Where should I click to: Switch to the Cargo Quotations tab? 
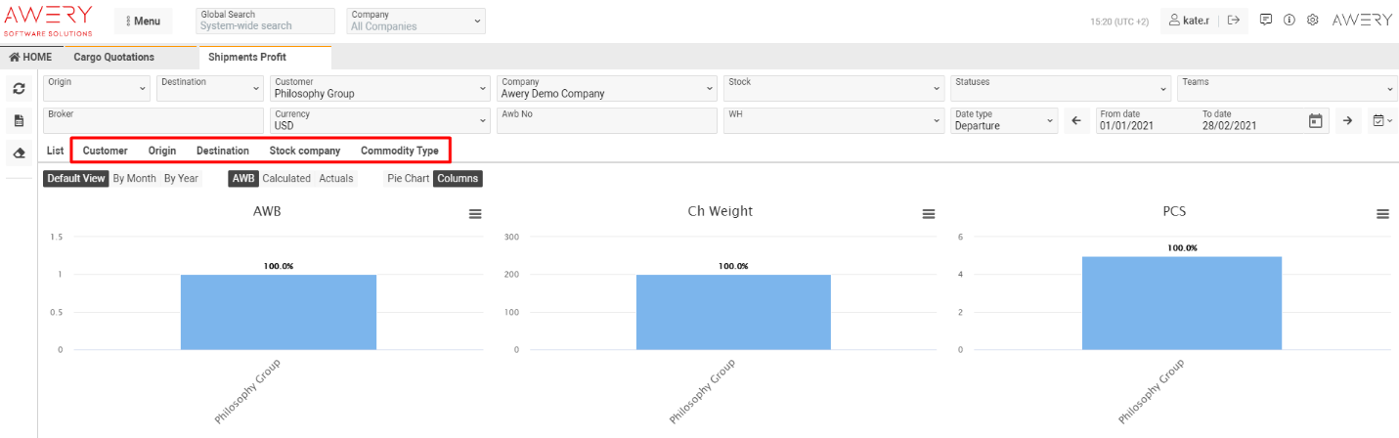114,57
